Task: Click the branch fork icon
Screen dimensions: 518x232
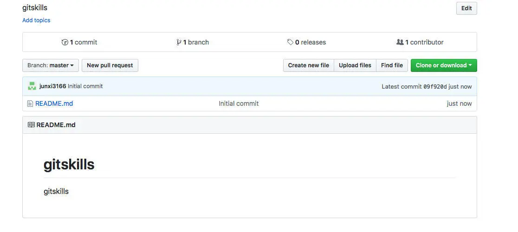Action: (x=179, y=42)
